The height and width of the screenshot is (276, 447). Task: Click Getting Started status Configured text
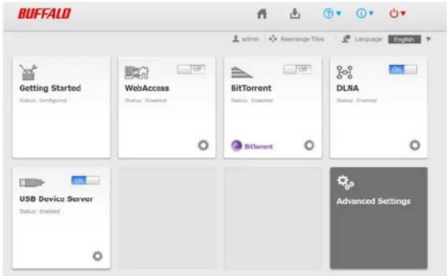pos(43,100)
